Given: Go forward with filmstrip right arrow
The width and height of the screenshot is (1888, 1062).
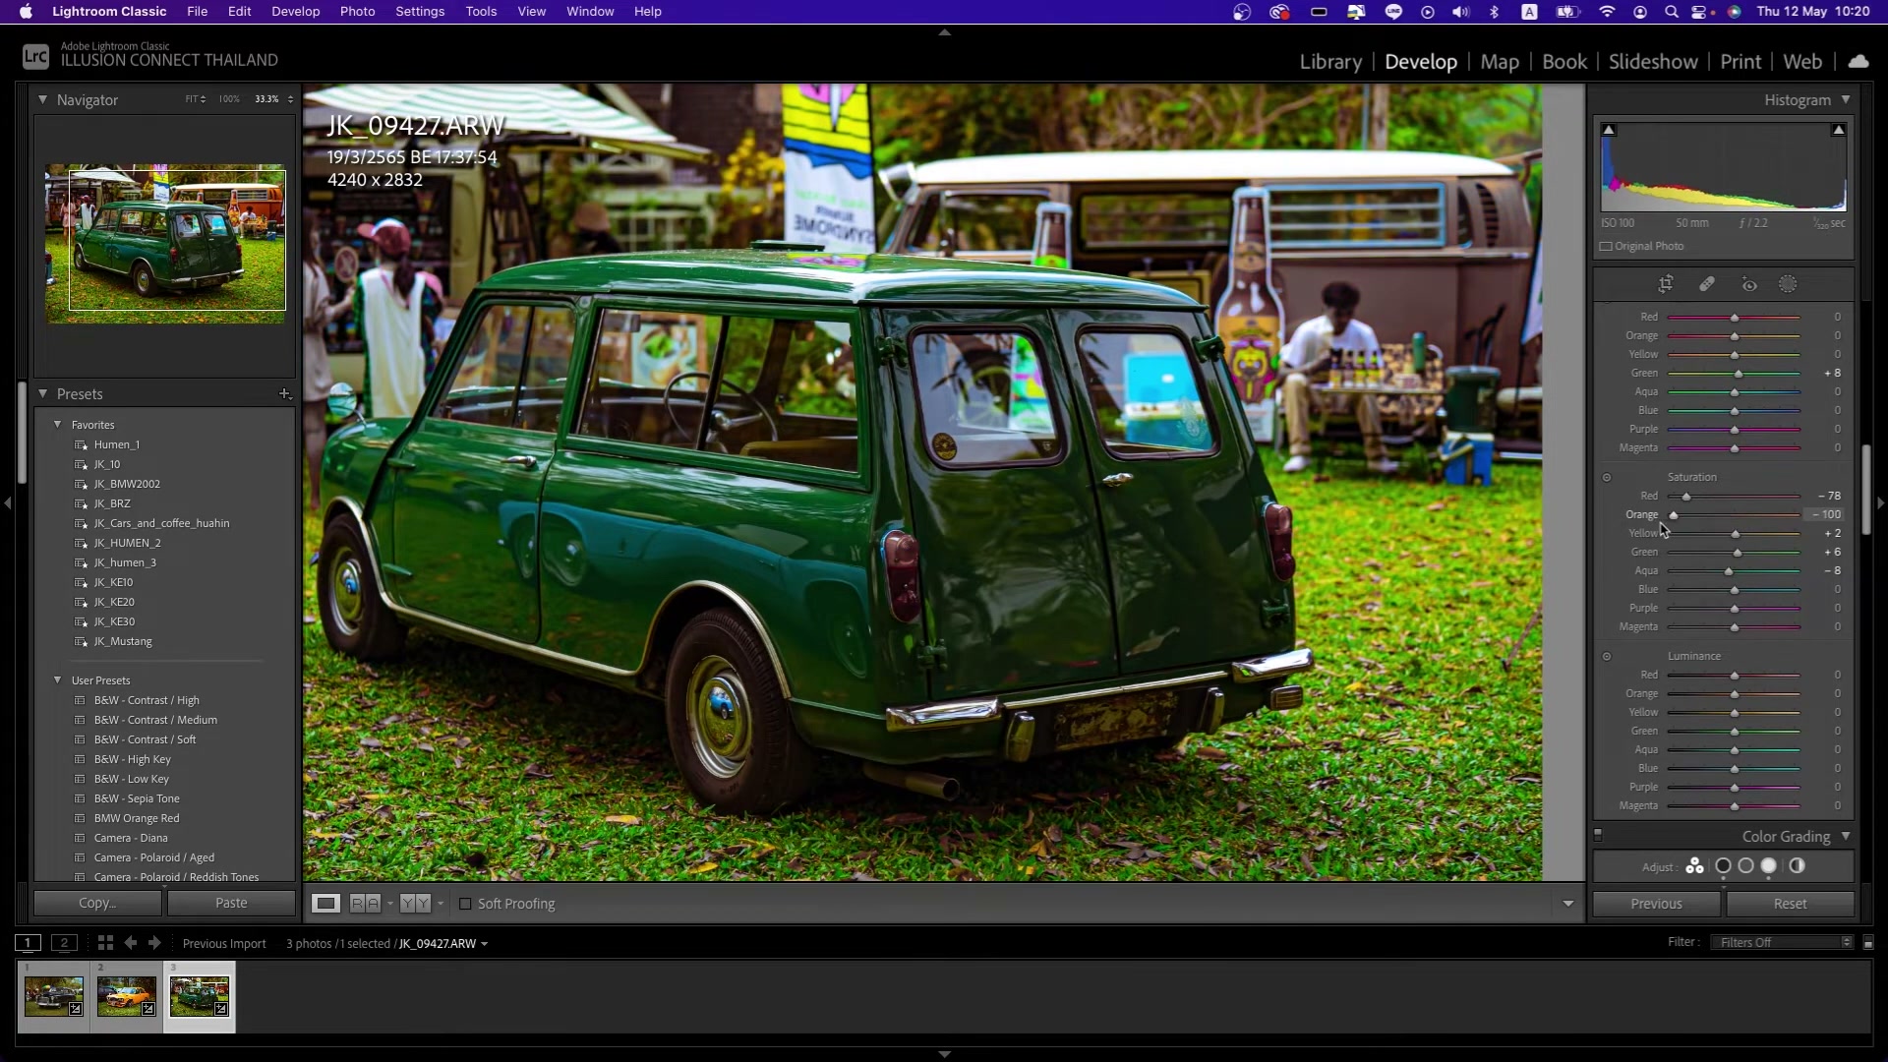Looking at the screenshot, I should point(154,943).
